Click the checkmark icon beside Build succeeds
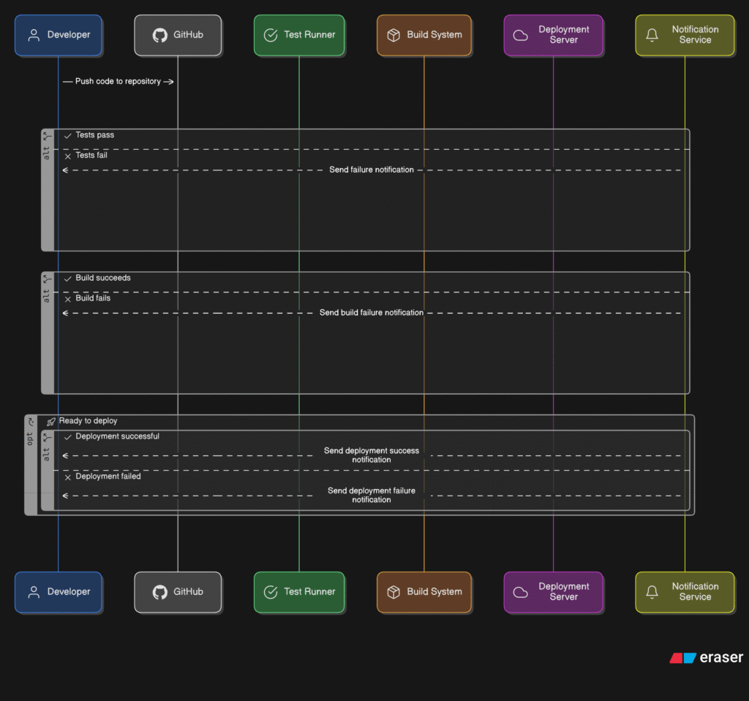749x701 pixels. coord(68,278)
